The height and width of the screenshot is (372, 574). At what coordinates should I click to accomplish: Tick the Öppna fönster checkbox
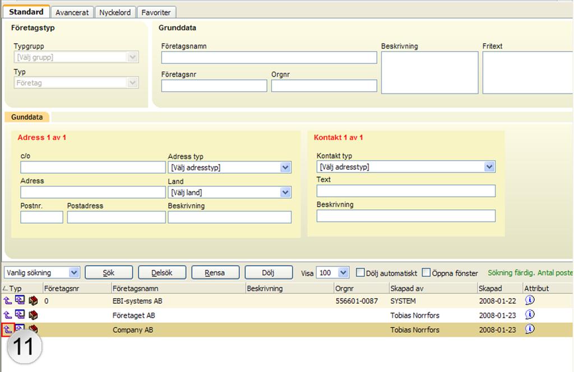[426, 272]
